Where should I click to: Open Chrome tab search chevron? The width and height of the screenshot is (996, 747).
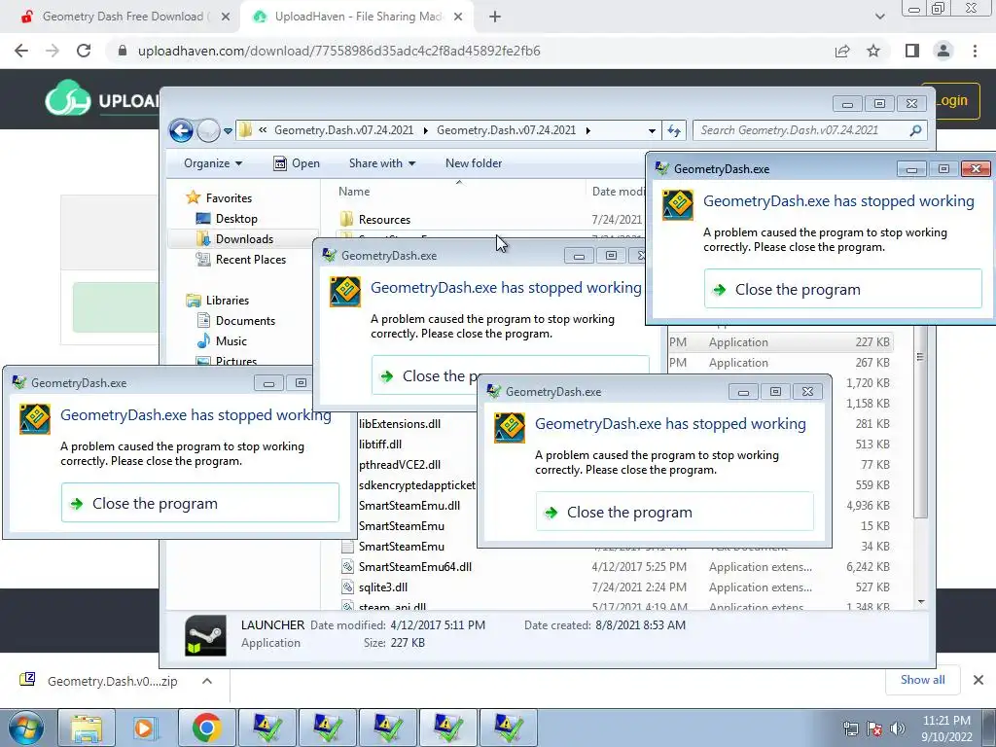[879, 17]
